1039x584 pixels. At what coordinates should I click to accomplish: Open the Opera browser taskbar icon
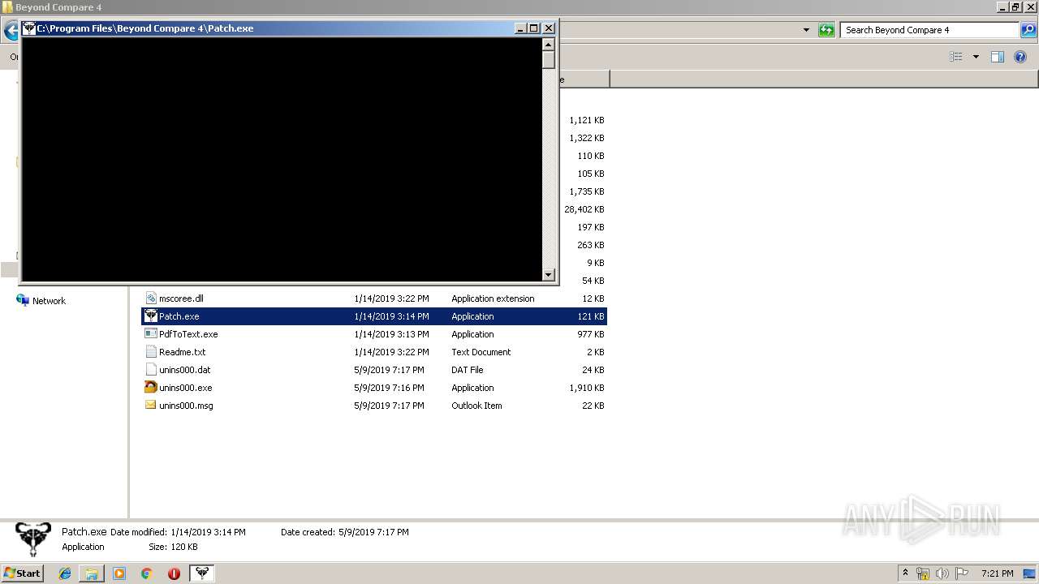(x=174, y=573)
